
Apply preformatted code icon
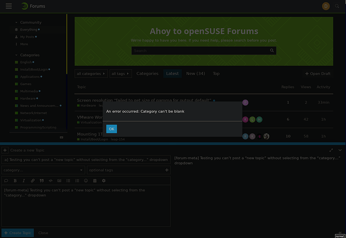click(51, 181)
